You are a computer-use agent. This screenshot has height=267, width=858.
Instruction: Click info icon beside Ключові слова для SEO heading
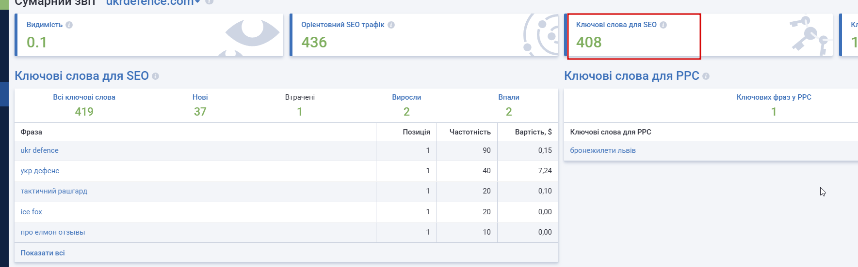pos(156,76)
